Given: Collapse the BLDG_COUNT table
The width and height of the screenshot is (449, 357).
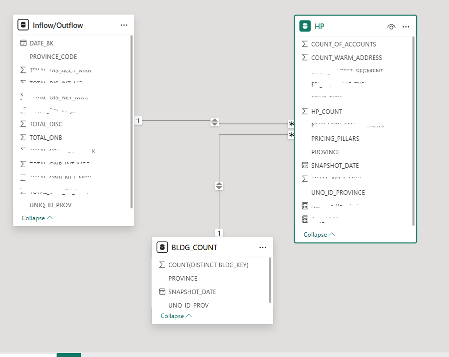Looking at the screenshot, I should pyautogui.click(x=176, y=316).
